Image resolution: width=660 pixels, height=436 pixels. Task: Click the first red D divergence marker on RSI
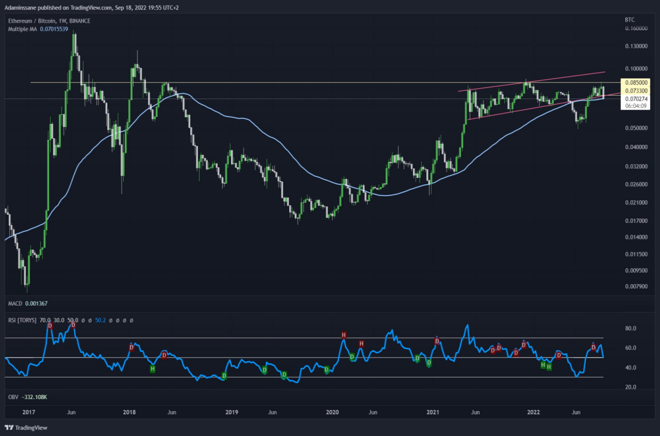coord(50,325)
